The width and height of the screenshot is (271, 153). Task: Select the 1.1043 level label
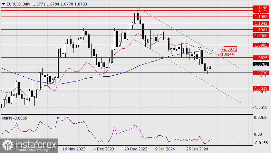coord(261,23)
